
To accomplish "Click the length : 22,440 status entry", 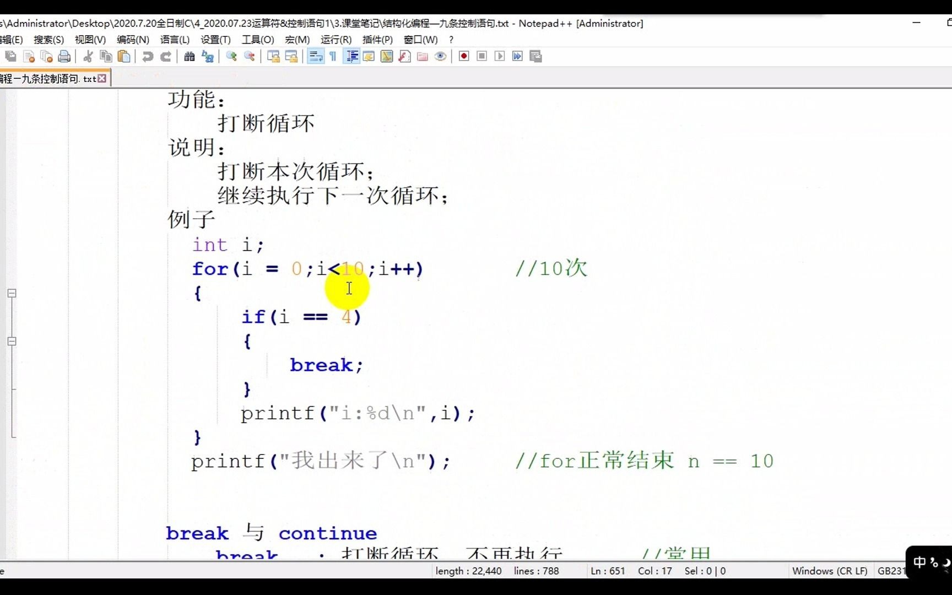I will [468, 571].
